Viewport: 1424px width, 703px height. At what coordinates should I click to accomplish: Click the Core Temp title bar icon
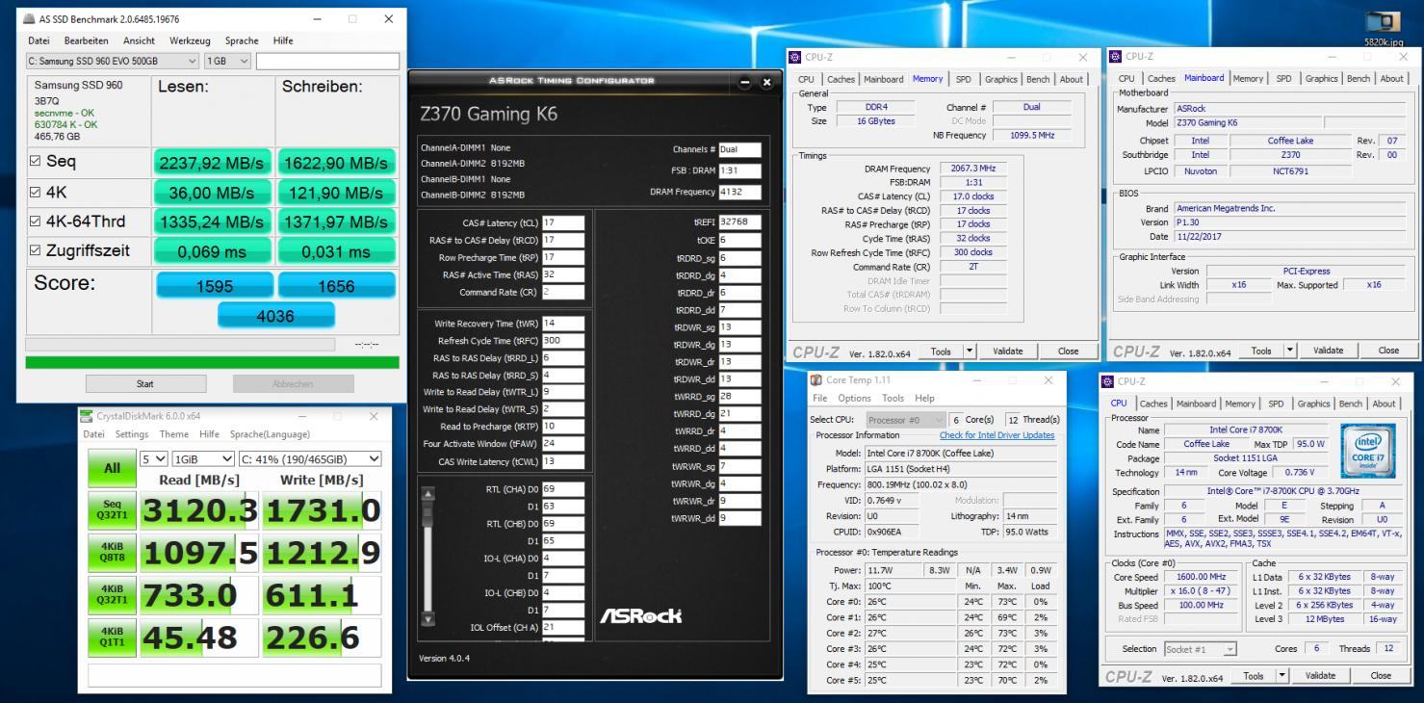[x=816, y=380]
